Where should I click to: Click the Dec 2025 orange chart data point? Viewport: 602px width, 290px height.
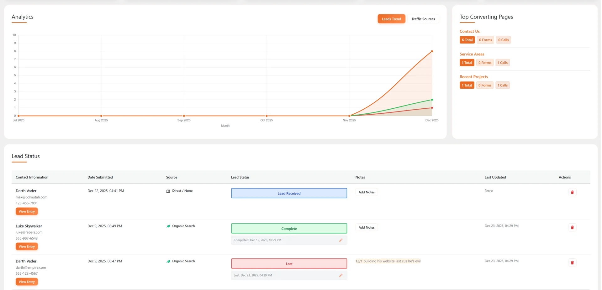(x=432, y=51)
